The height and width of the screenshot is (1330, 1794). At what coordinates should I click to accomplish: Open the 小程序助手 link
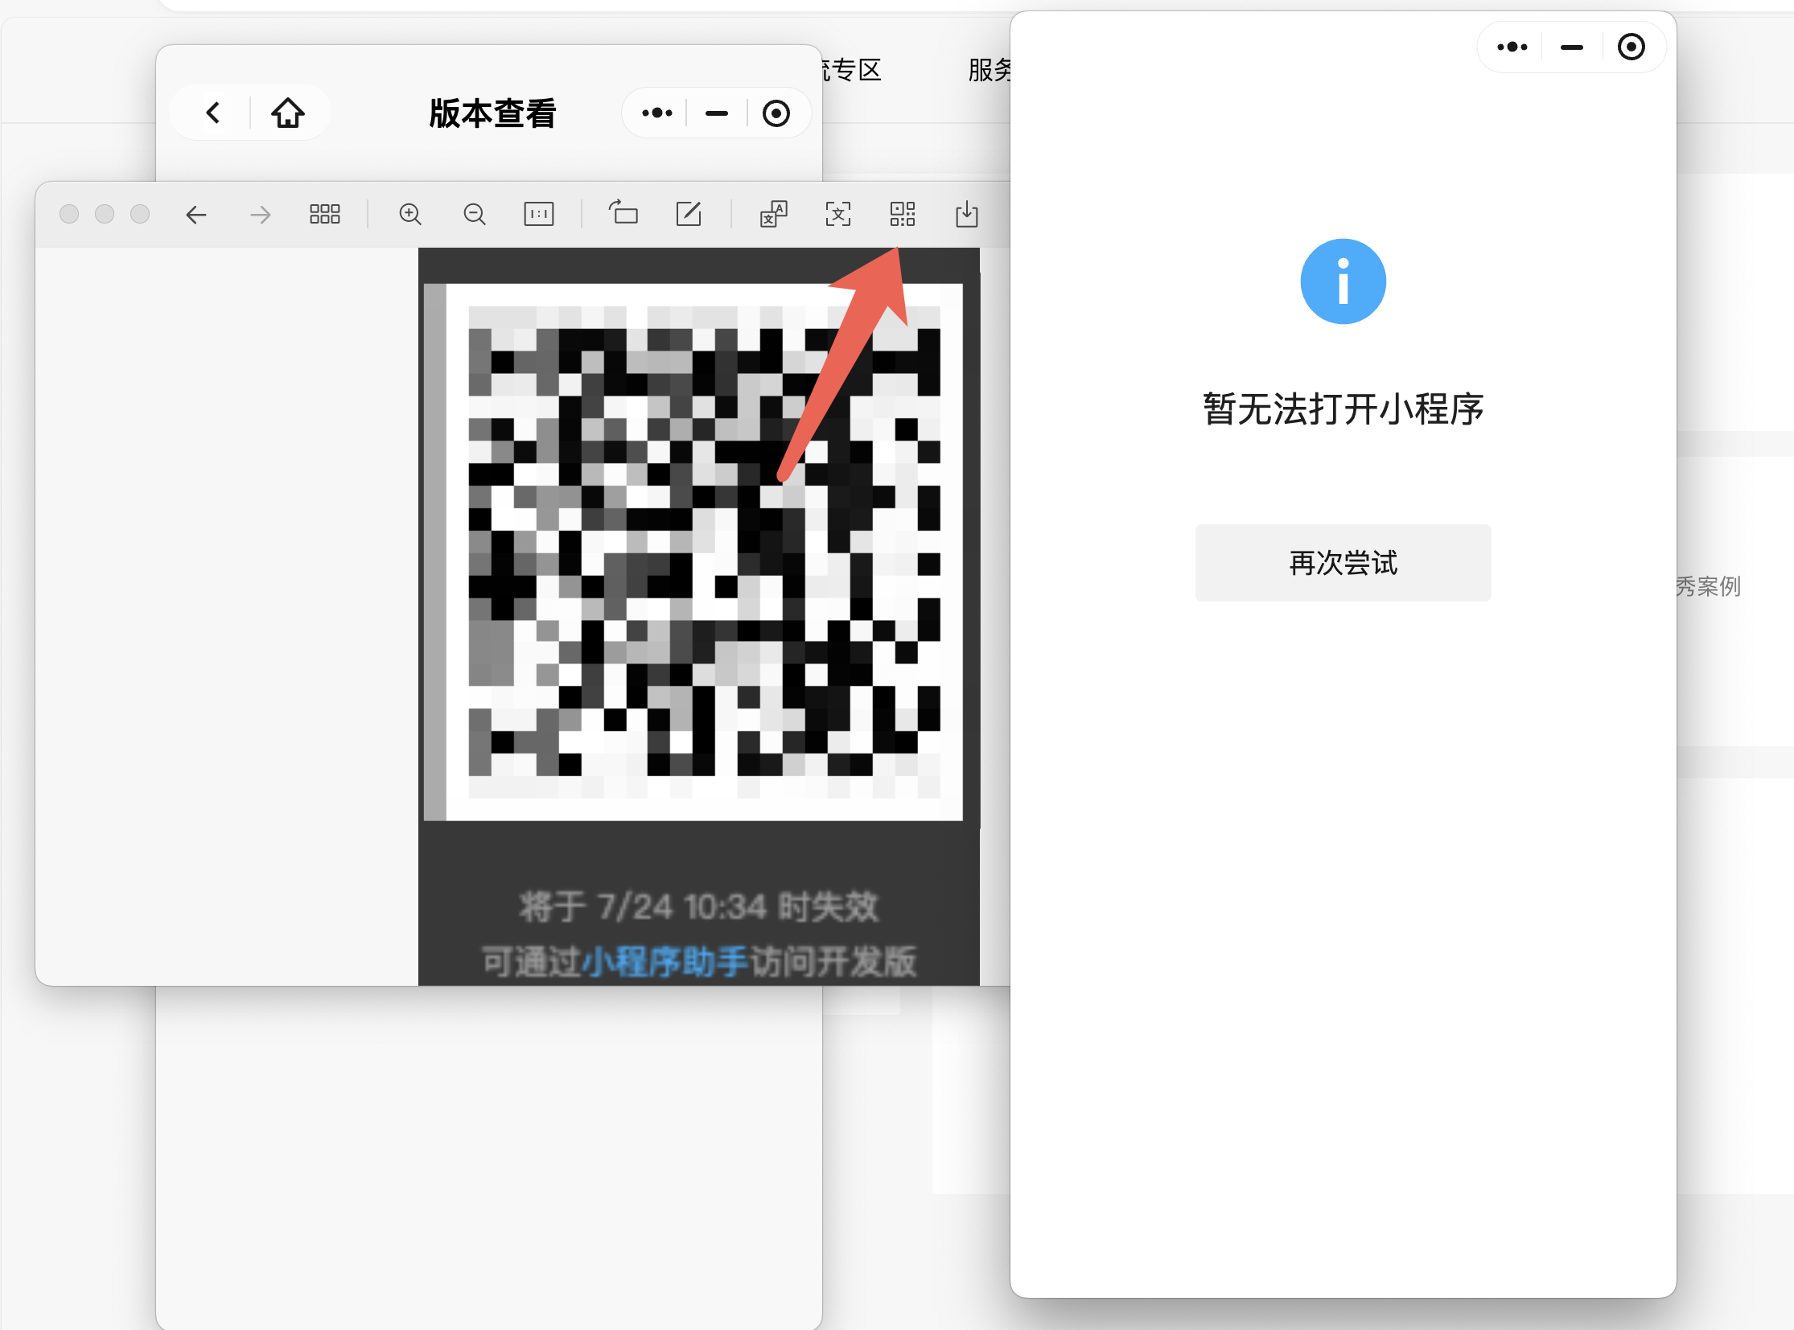point(664,961)
